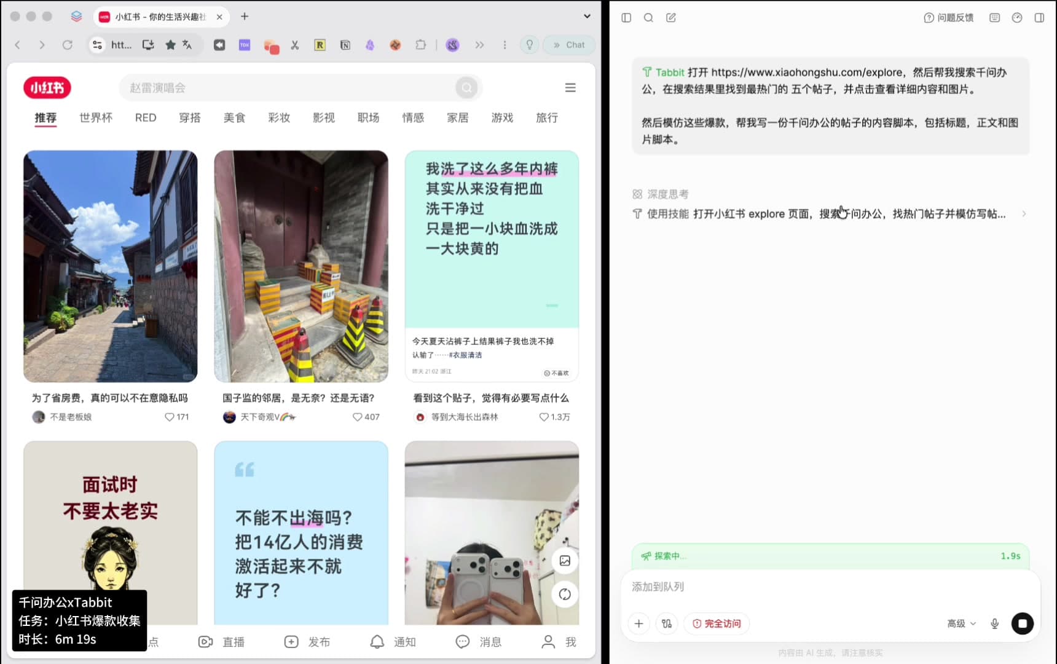Click the floating image icon button
Viewport: 1057px width, 664px height.
pos(565,561)
